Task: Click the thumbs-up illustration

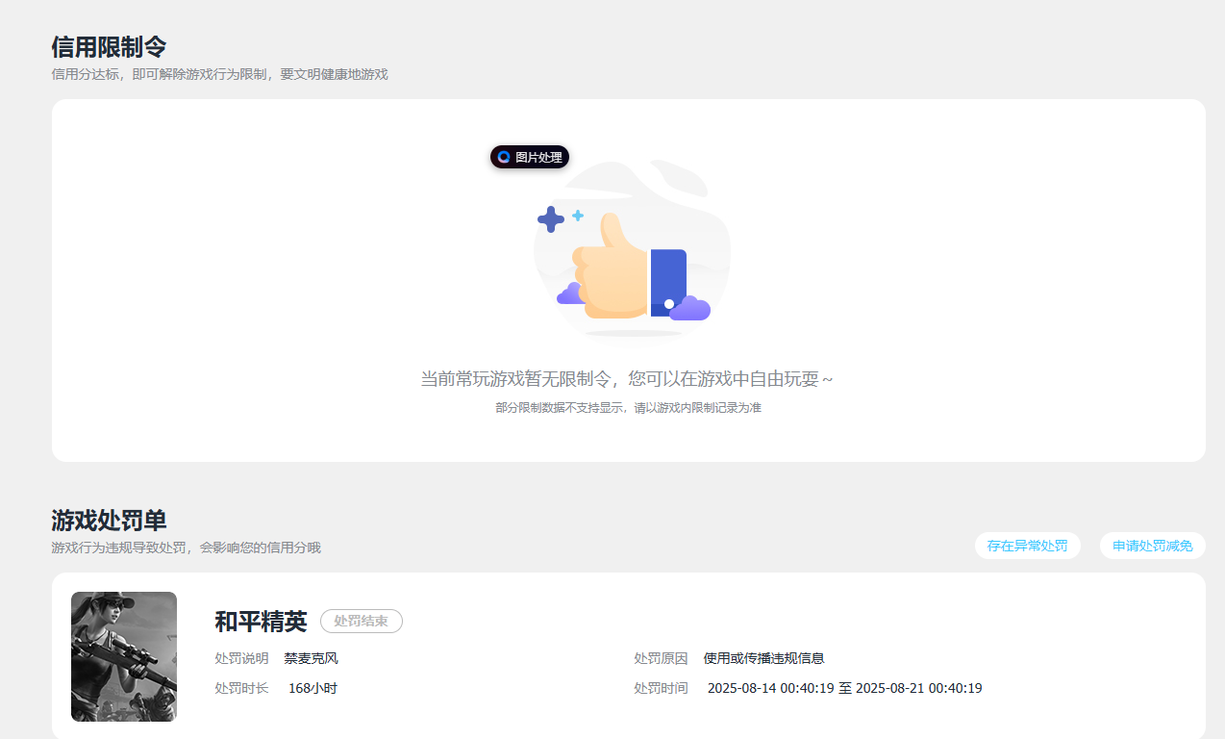Action: click(x=631, y=251)
